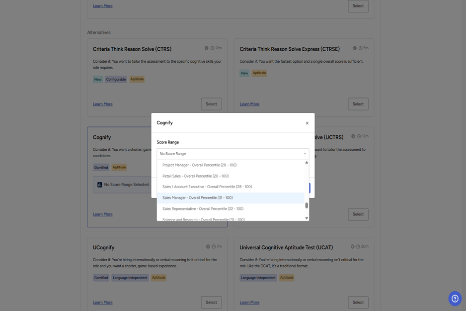
Task: Open the Score Range dropdown field
Action: (233, 154)
